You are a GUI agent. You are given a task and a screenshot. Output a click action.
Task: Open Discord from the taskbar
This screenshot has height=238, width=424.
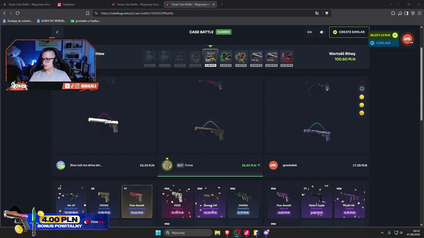266,233
